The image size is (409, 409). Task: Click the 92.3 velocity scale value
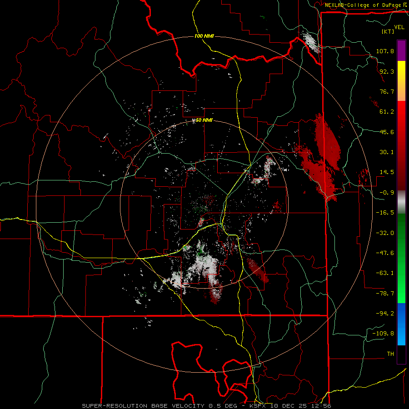pos(387,71)
